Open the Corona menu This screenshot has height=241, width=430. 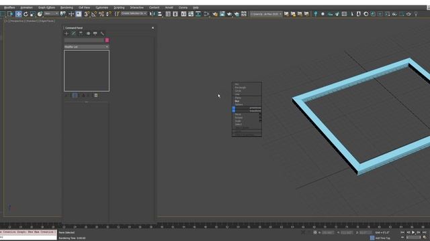pyautogui.click(x=183, y=7)
